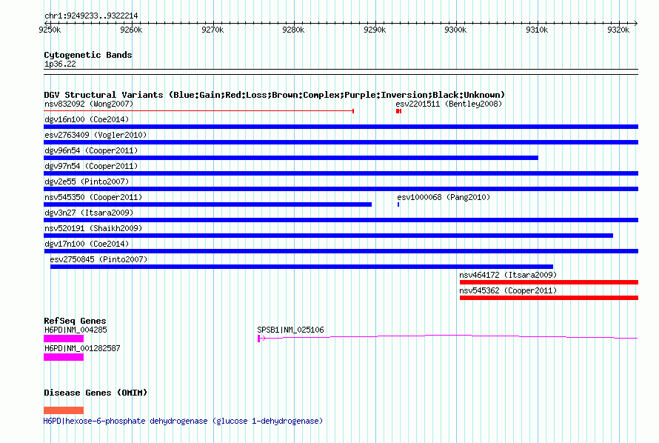Click the dgv97n54 (Cooper2011) variant bar

tap(341, 173)
